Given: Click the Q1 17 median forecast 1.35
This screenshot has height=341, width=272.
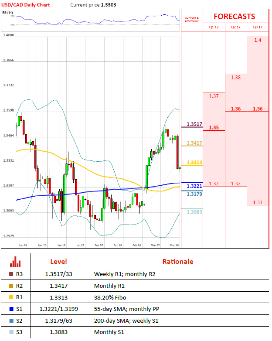Looking at the screenshot, I should tap(214, 127).
